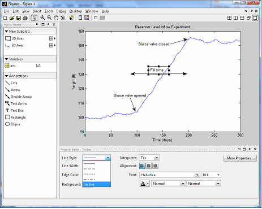Open the Debug menu
The height and width of the screenshot is (209, 262).
(x=61, y=11)
